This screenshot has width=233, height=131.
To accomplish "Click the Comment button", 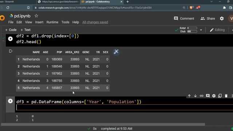I will pyautogui.click(x=184, y=19).
